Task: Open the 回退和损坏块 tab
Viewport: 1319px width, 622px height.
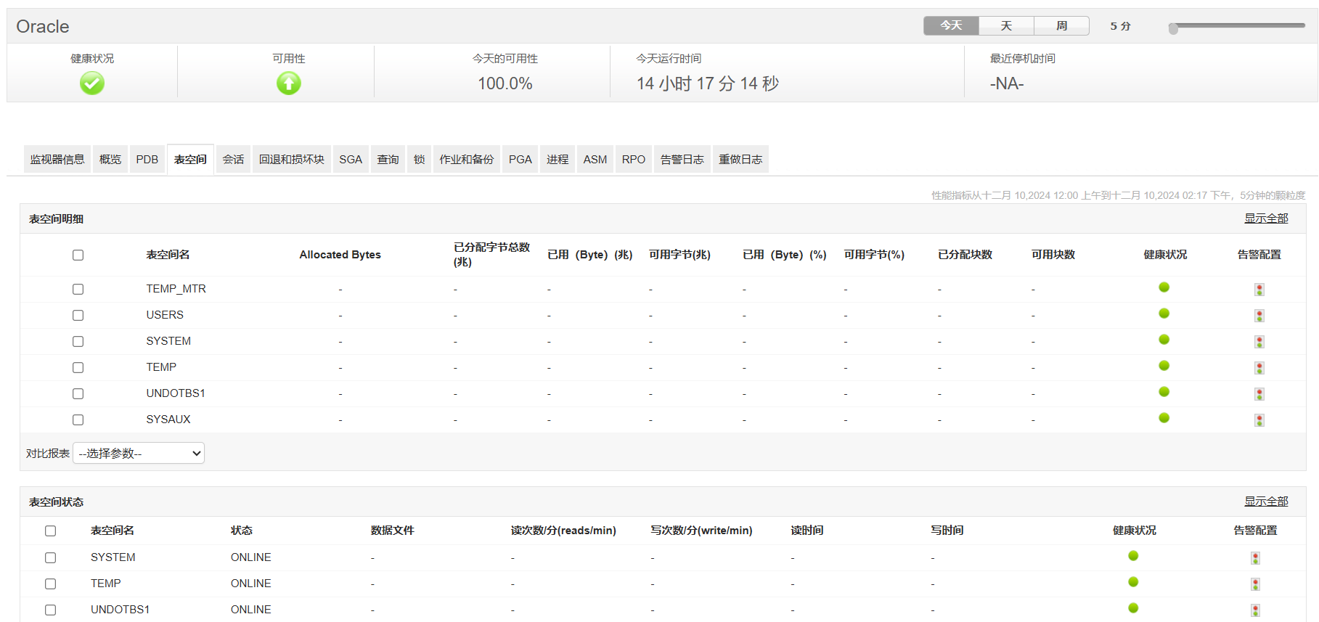Action: (292, 159)
